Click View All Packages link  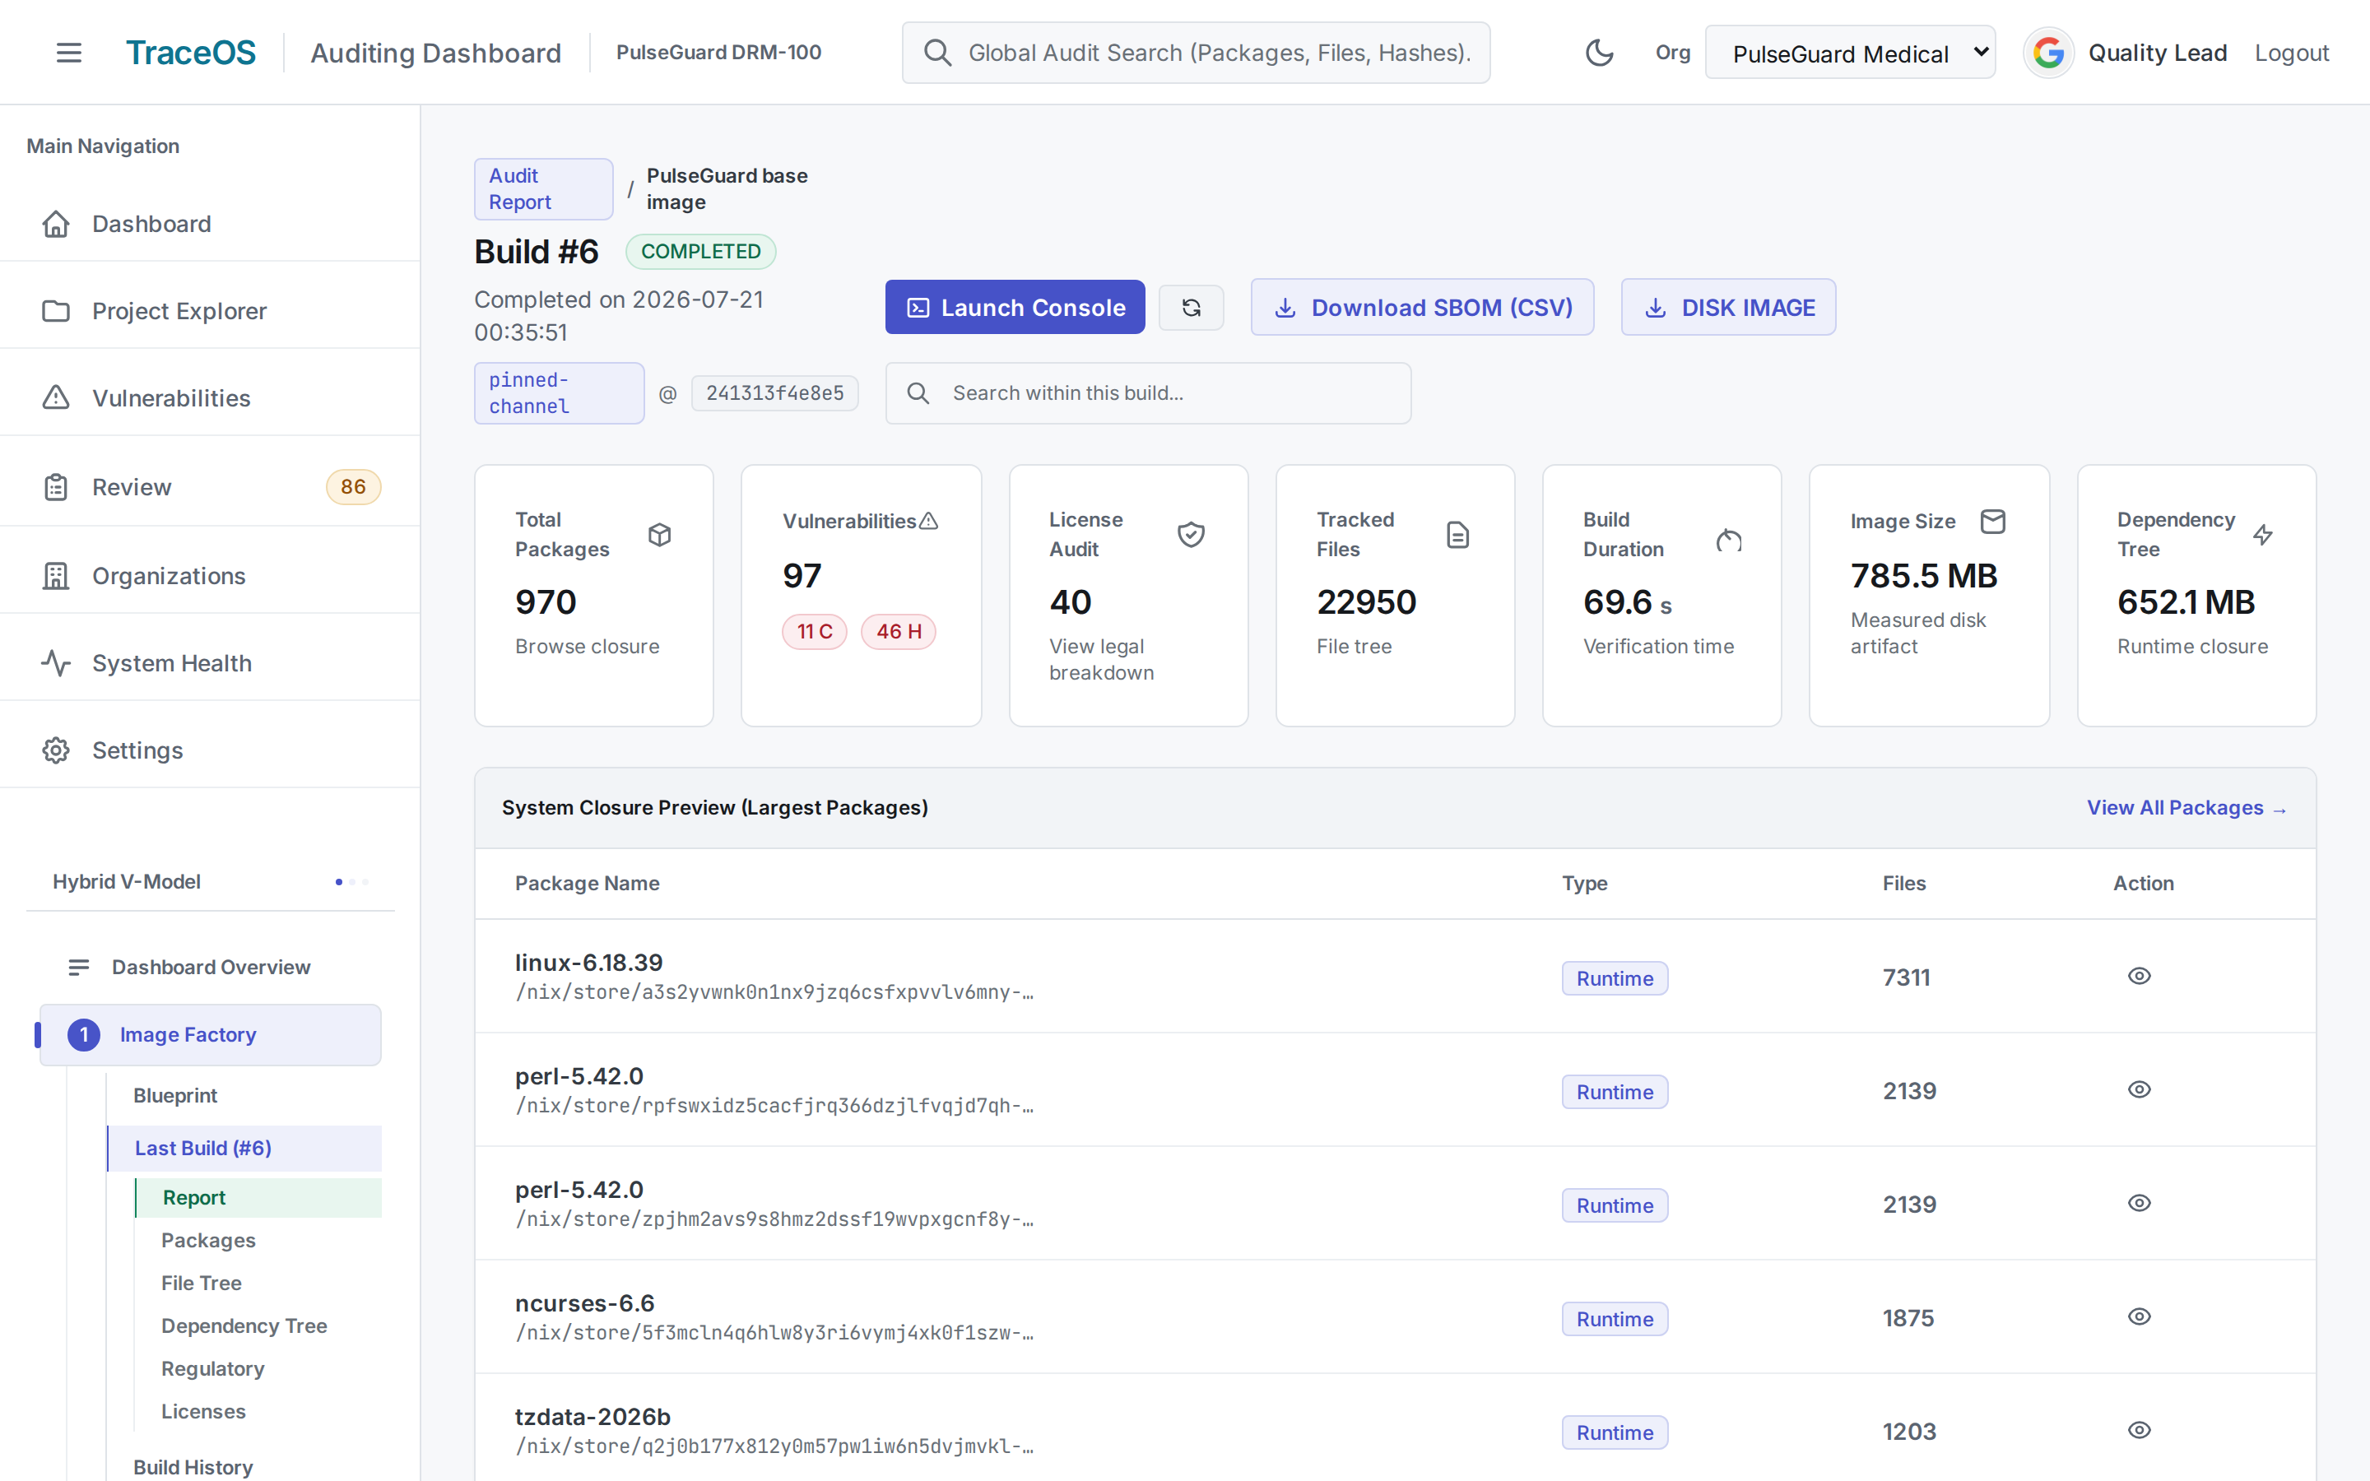tap(2186, 808)
